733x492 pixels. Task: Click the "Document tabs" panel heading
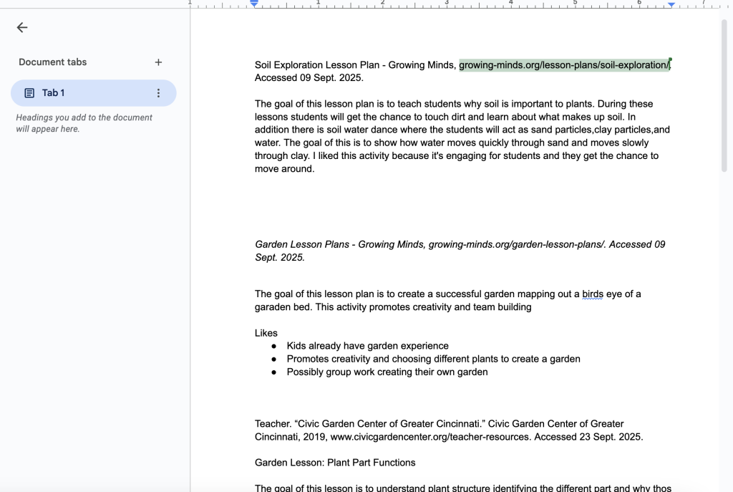52,62
